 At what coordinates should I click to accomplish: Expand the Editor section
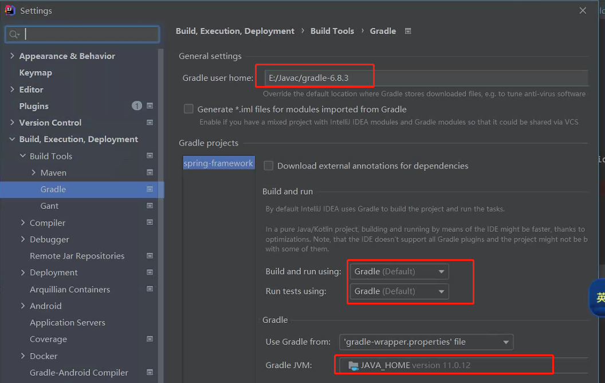pyautogui.click(x=13, y=89)
